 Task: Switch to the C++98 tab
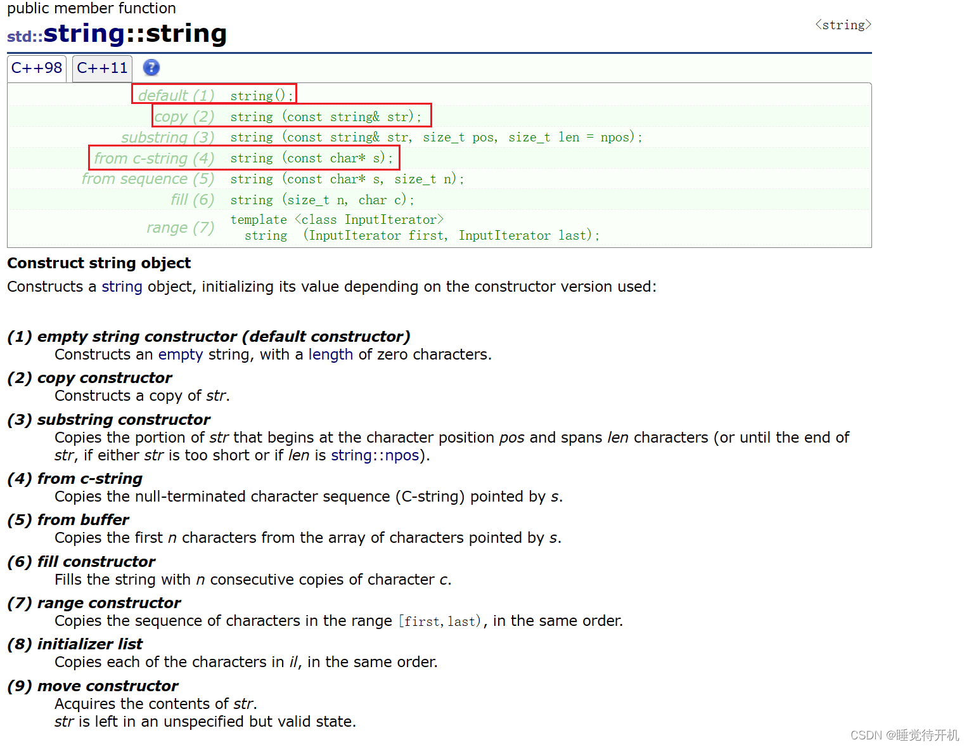37,68
